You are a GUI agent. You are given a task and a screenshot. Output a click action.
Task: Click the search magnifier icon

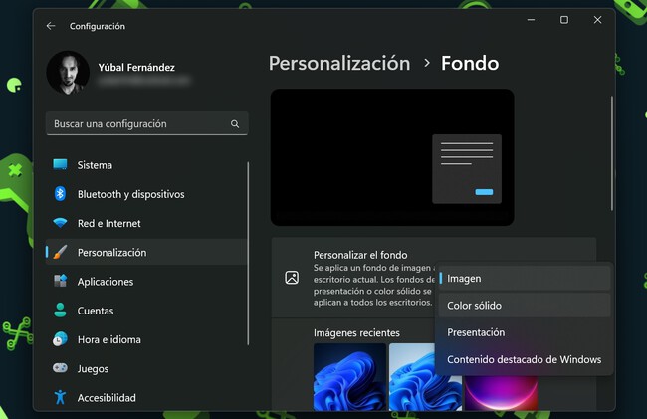pos(235,124)
